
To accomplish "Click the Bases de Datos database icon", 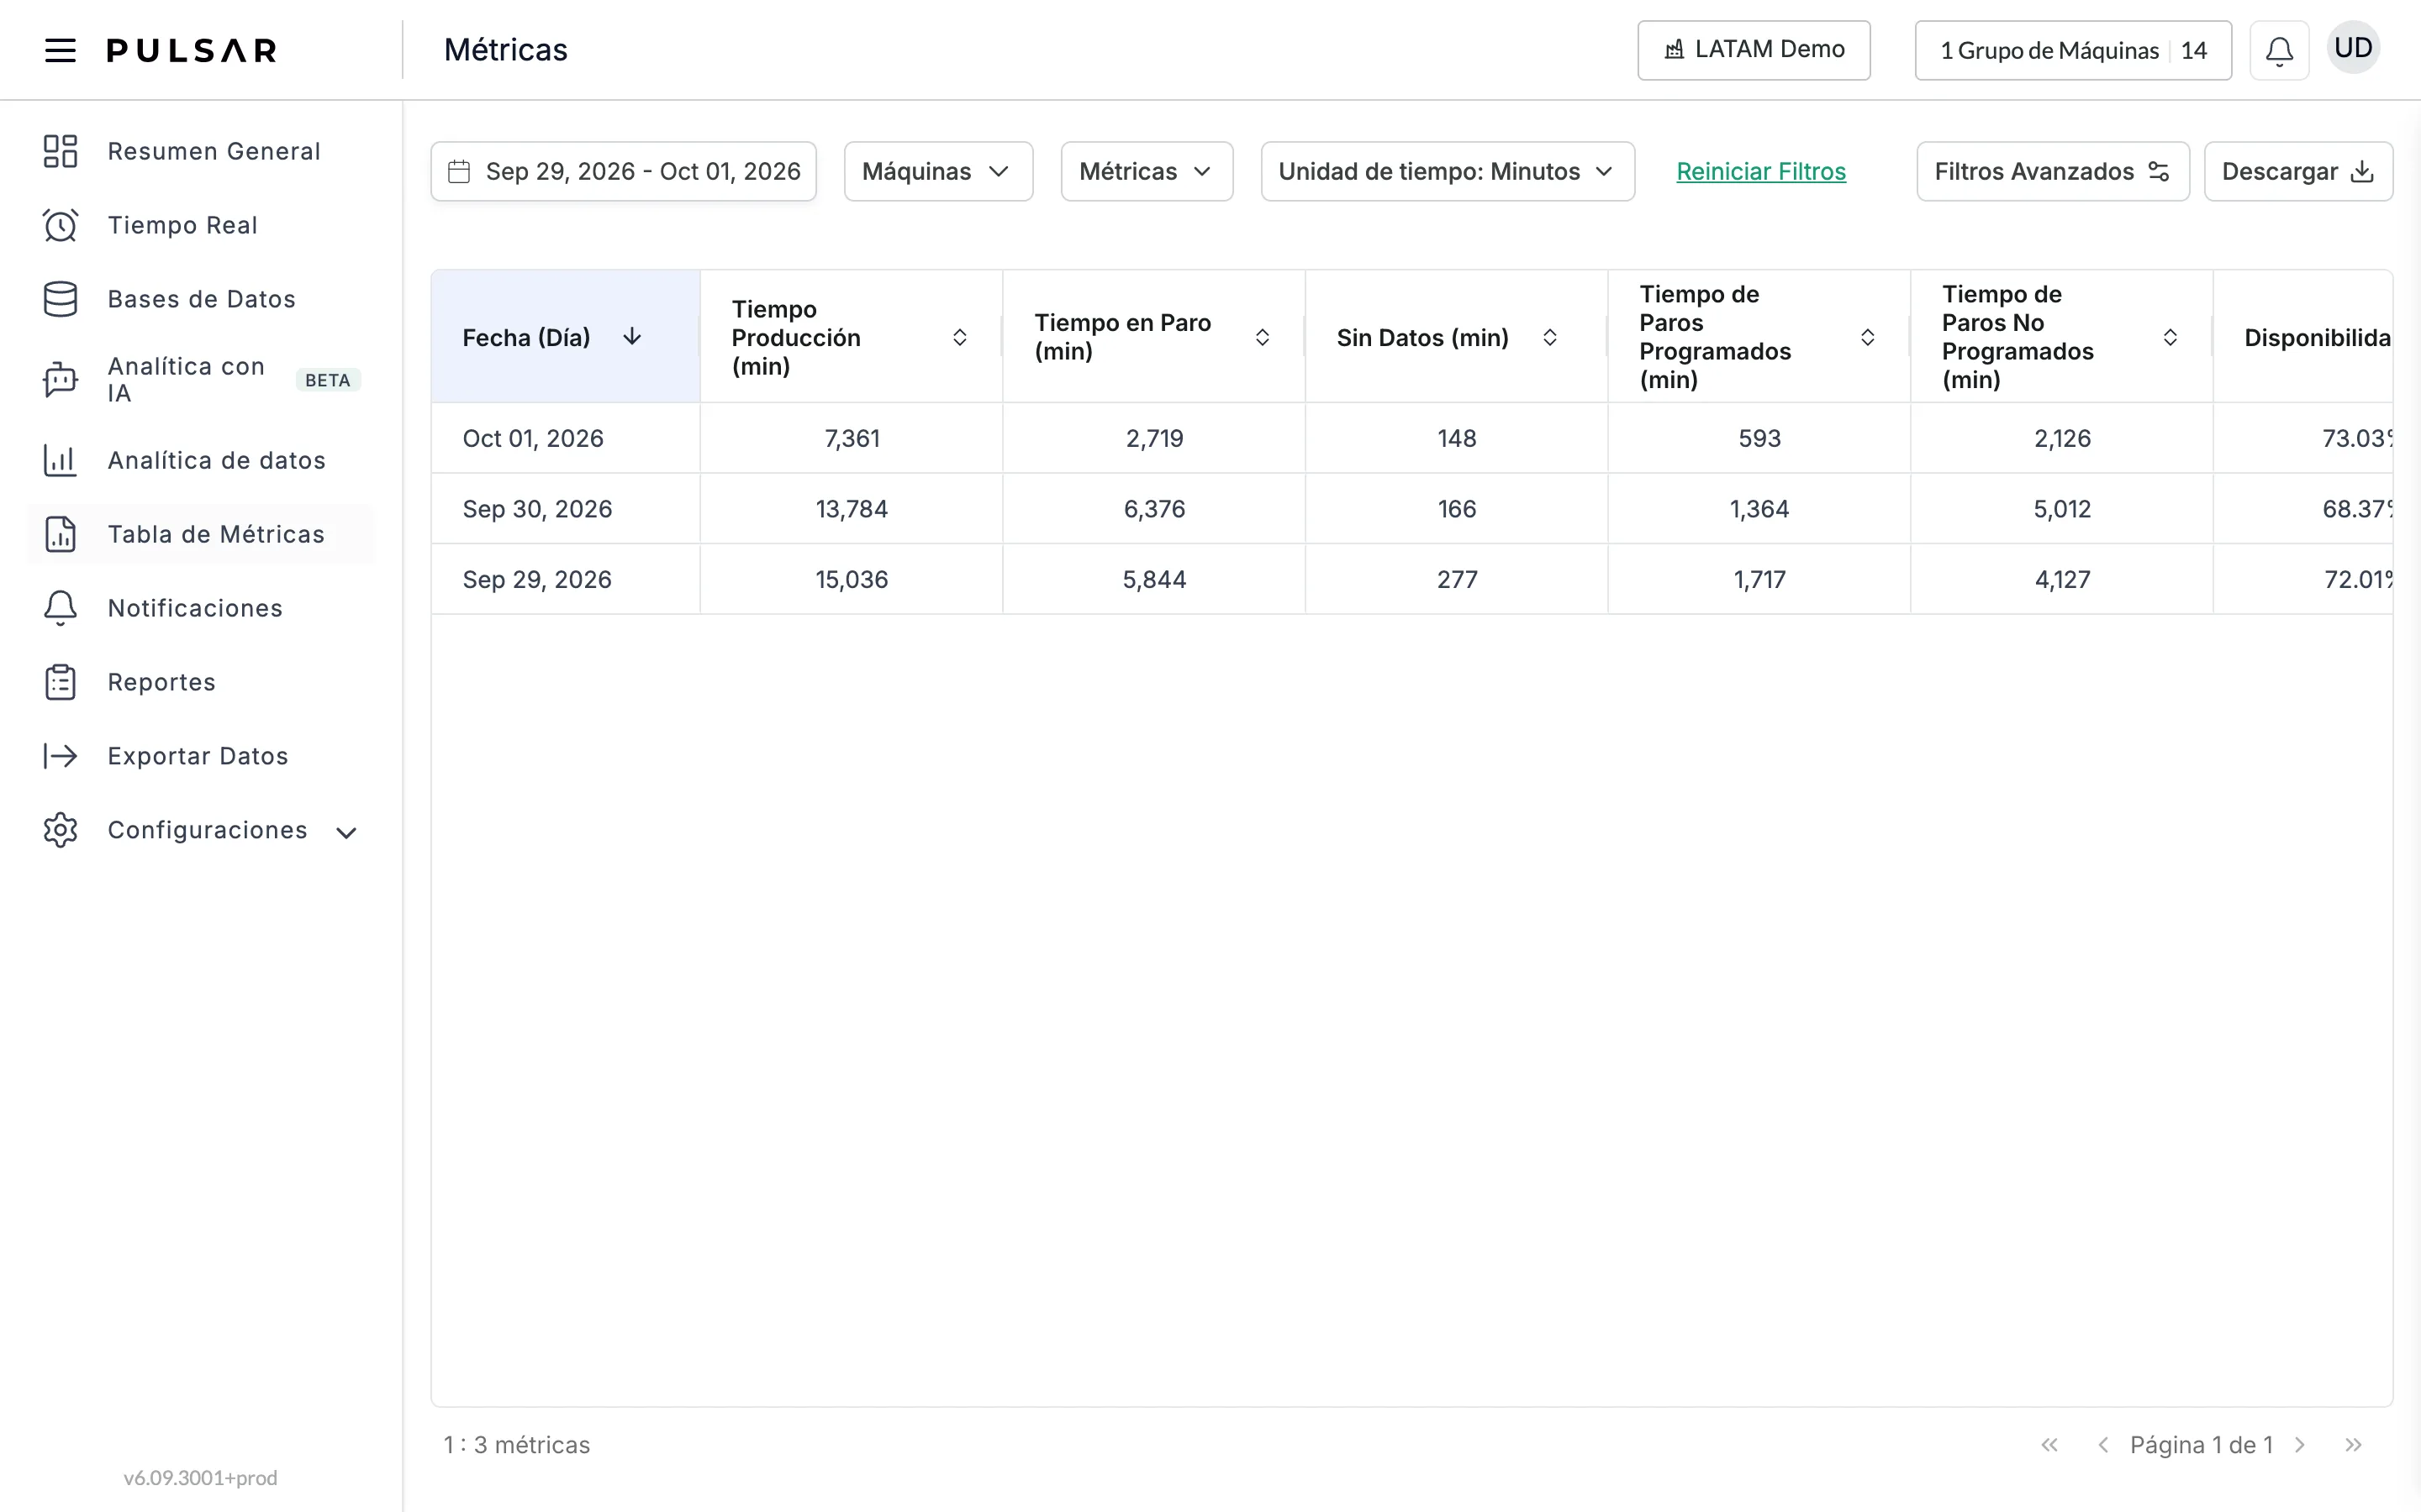I will 60,299.
